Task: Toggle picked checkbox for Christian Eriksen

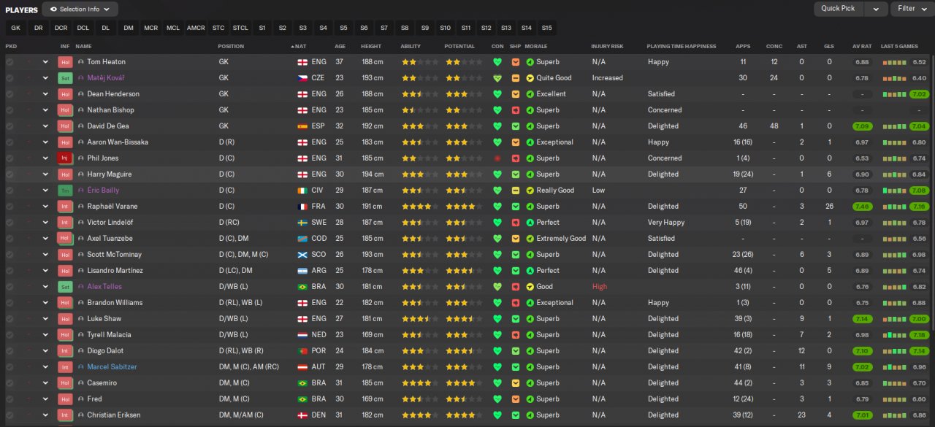Action: (9, 415)
